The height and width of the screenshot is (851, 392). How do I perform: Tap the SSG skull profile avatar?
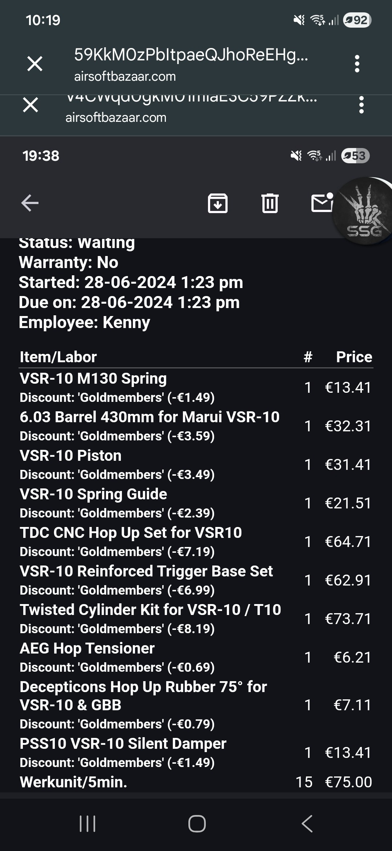(363, 211)
